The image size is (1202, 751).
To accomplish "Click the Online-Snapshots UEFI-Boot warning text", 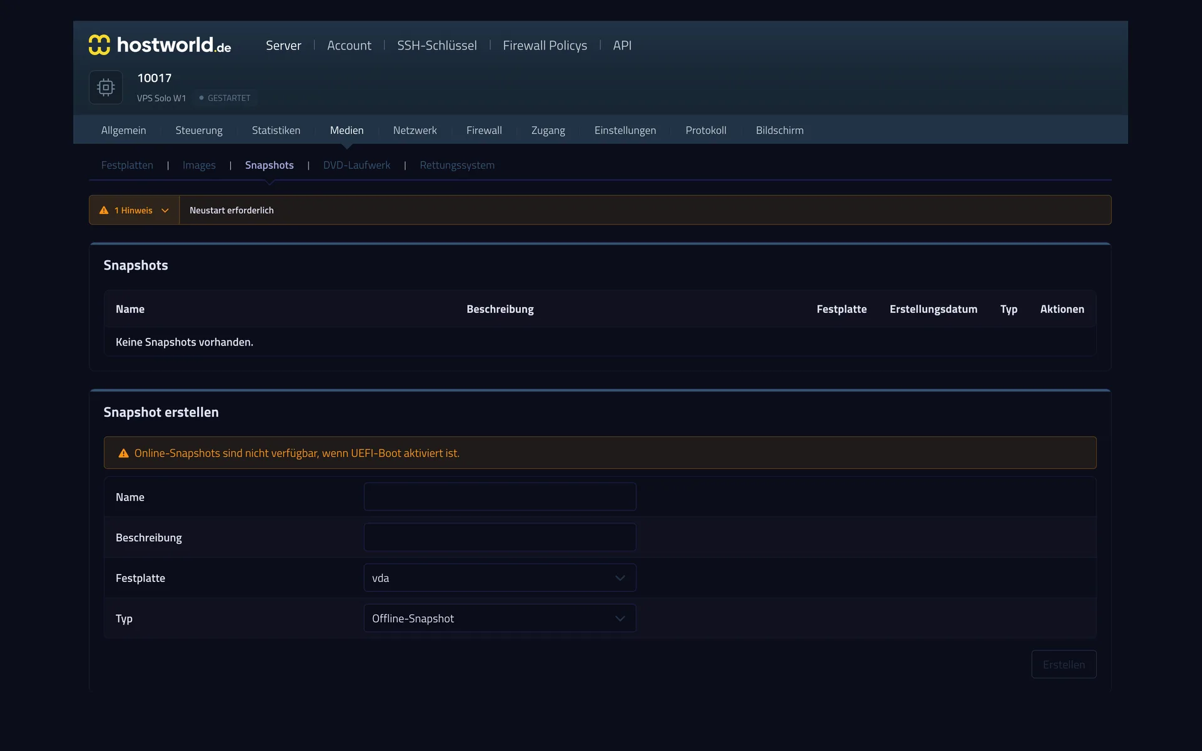I will (297, 453).
